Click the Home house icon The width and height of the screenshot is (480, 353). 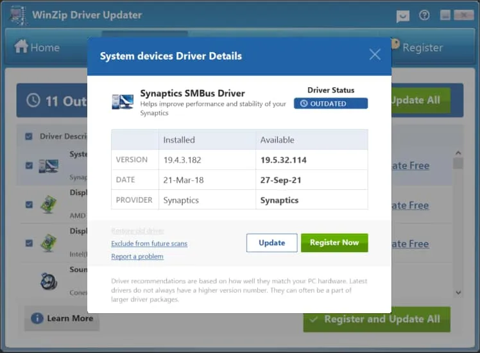click(21, 46)
